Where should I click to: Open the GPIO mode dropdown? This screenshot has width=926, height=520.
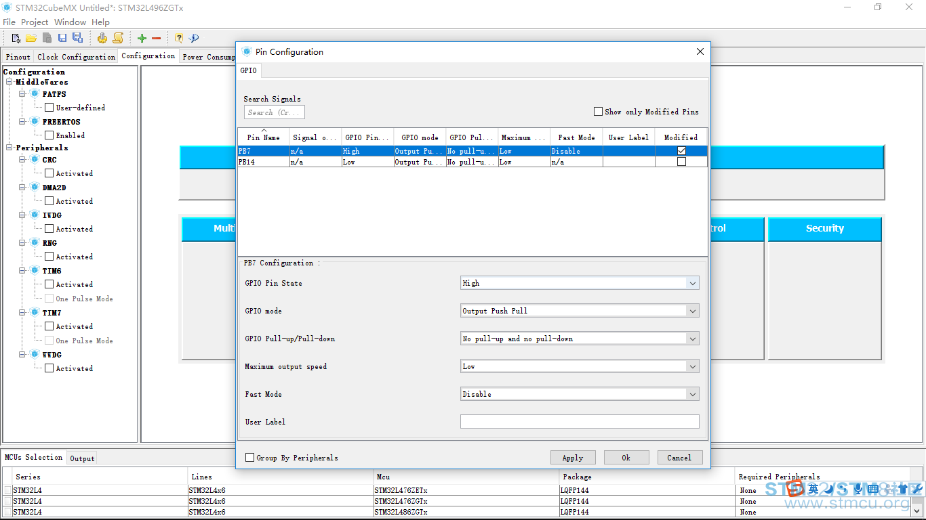tap(692, 311)
